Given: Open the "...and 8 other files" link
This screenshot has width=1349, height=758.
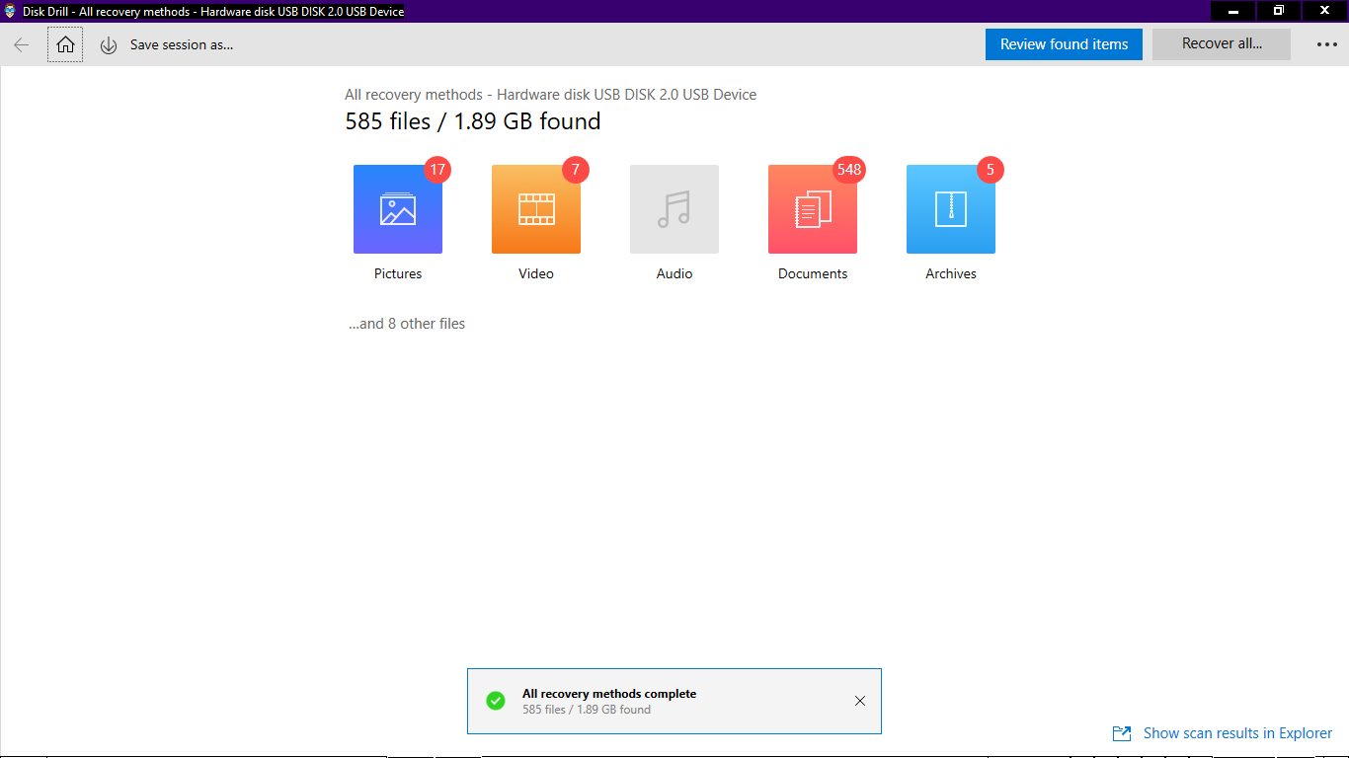Looking at the screenshot, I should pos(407,324).
